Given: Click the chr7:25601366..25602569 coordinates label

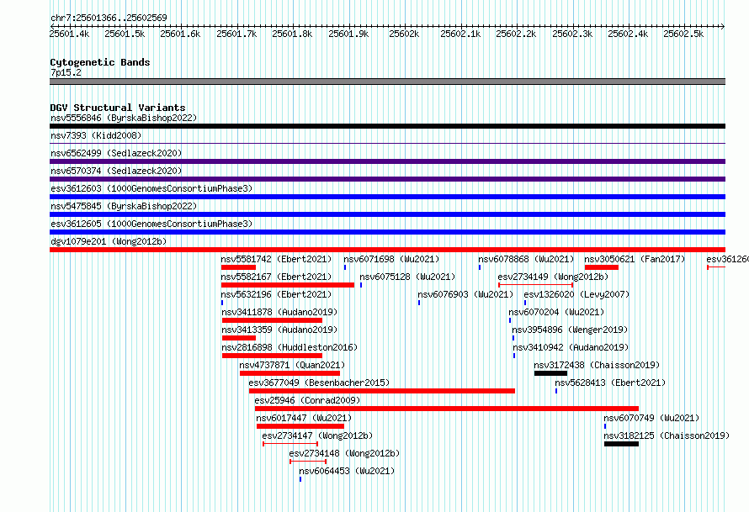Looking at the screenshot, I should (109, 18).
